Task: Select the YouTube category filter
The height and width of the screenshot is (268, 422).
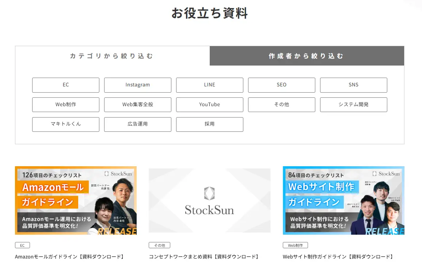Action: click(x=209, y=104)
